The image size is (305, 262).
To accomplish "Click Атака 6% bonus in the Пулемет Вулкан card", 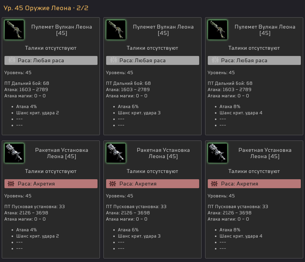I will click(128, 107).
